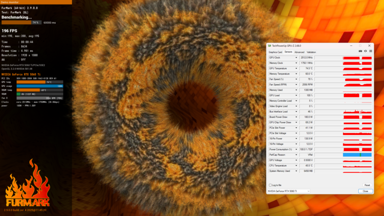Click the 196 FPS readout in FurMark
The image size is (384, 216).
[9, 31]
